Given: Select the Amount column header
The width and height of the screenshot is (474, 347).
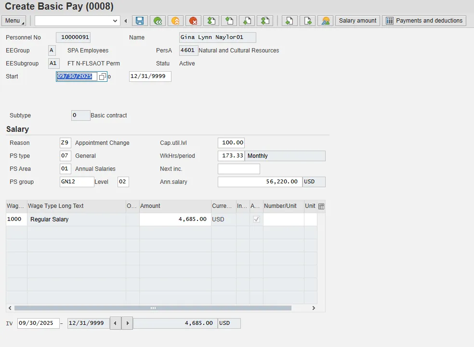Looking at the screenshot, I should [x=175, y=206].
